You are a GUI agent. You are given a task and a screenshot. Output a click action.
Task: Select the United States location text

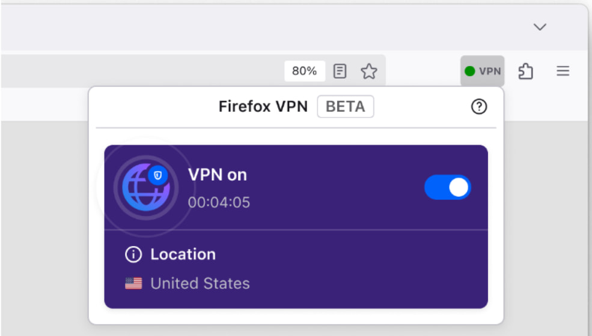pyautogui.click(x=200, y=283)
